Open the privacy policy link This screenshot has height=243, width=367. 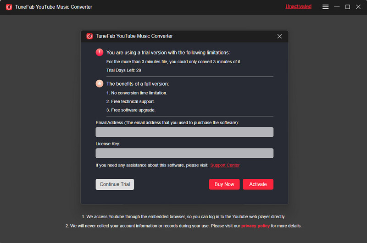[x=256, y=226]
